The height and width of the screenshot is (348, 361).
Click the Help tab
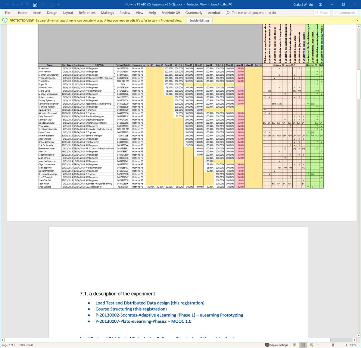[152, 13]
